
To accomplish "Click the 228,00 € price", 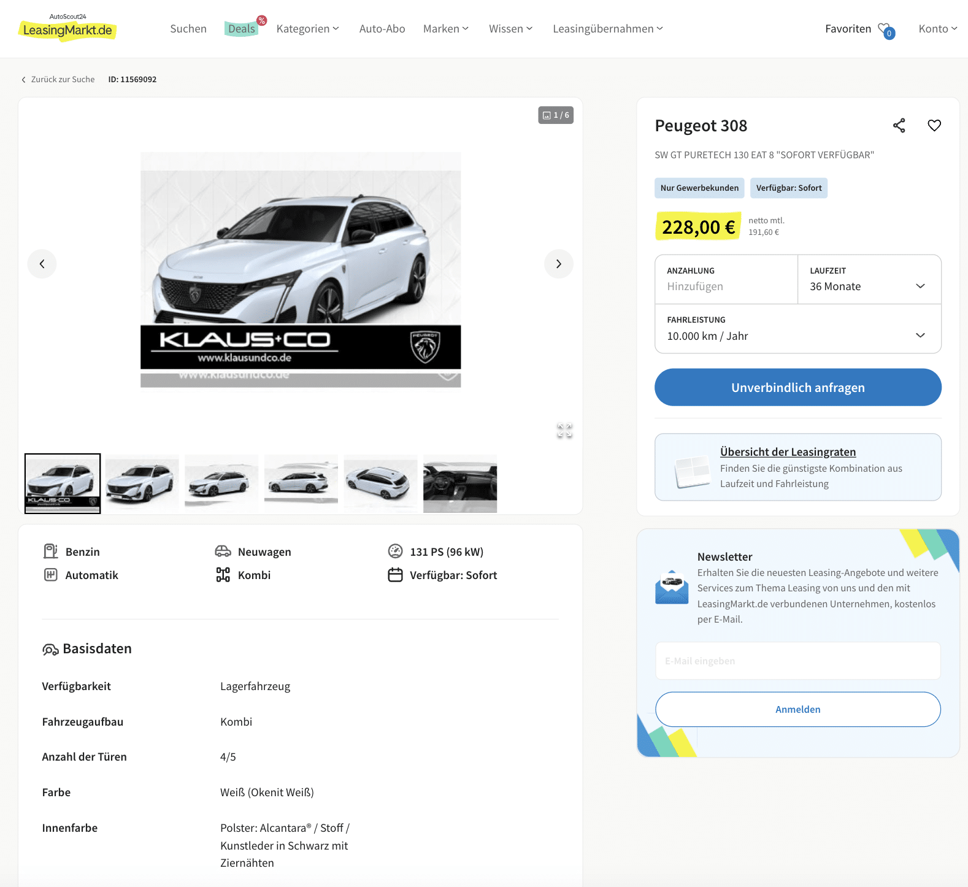I will click(x=698, y=227).
